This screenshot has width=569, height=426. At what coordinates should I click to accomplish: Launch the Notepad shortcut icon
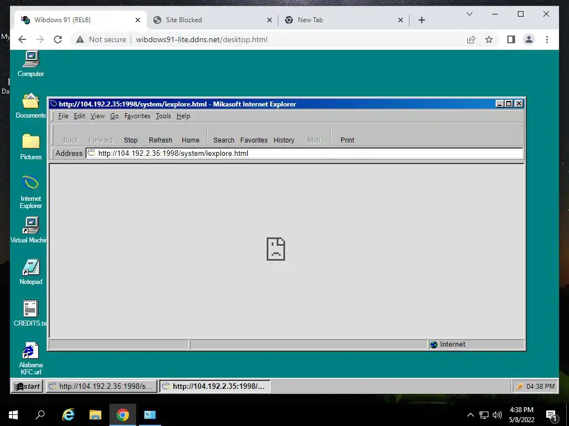pos(31,267)
